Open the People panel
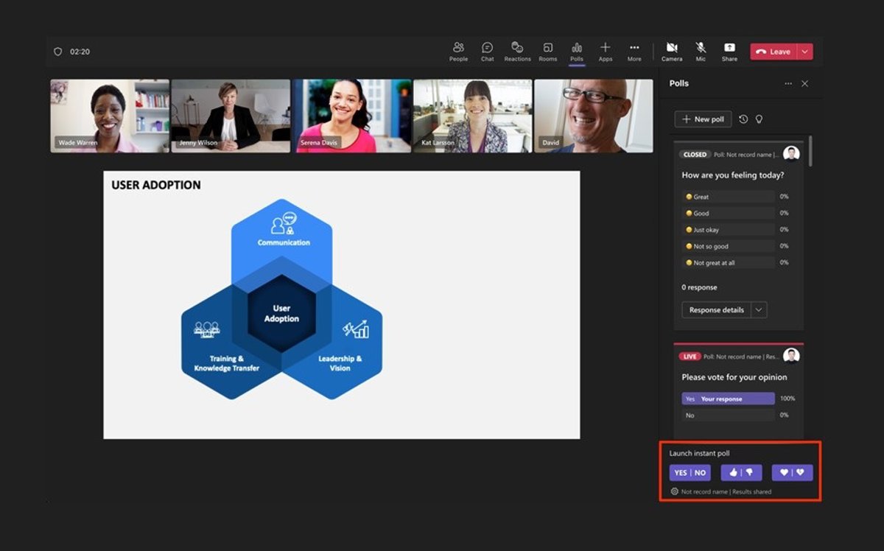 458,51
